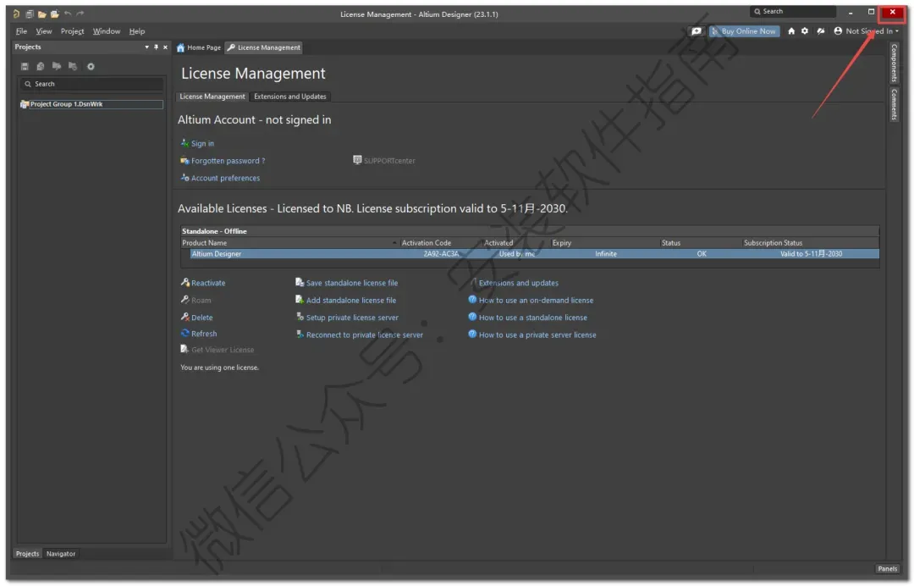This screenshot has width=914, height=586.
Task: Click the Project Group 1.DsnWrk icon
Action: click(25, 104)
